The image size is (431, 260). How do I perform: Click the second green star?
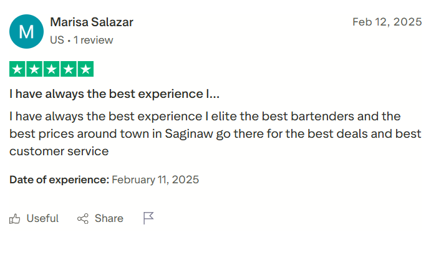pos(34,69)
